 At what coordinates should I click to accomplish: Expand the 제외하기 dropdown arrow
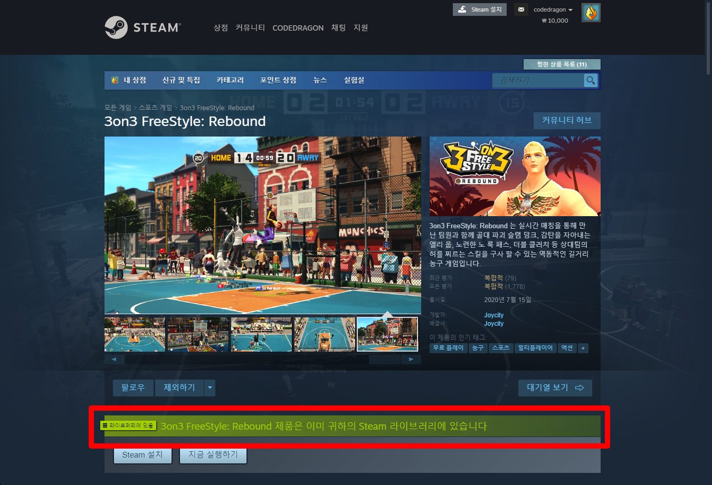(x=210, y=387)
